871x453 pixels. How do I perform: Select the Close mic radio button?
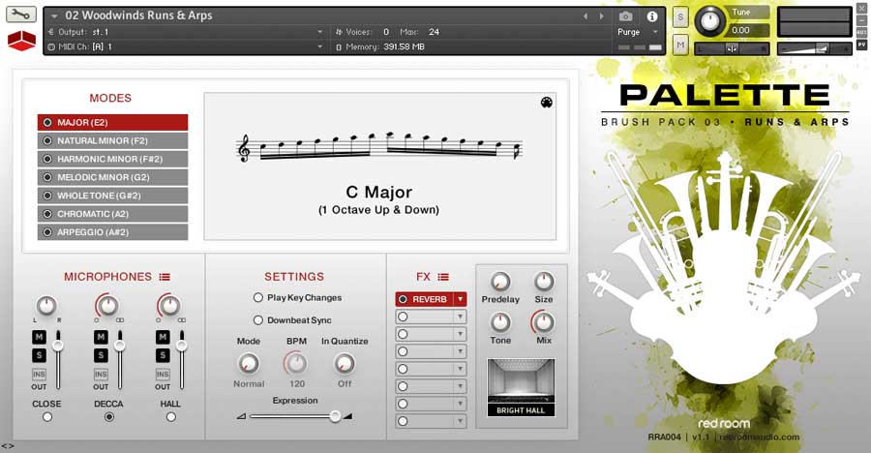click(47, 417)
